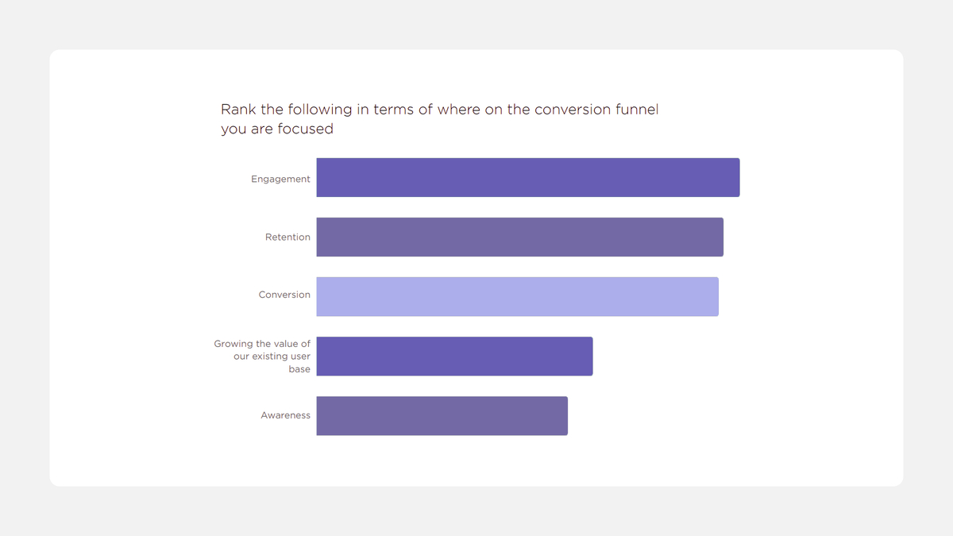Screen dimensions: 953x536
Task: Click the chart title starting with 'Rank'
Action: (439, 110)
